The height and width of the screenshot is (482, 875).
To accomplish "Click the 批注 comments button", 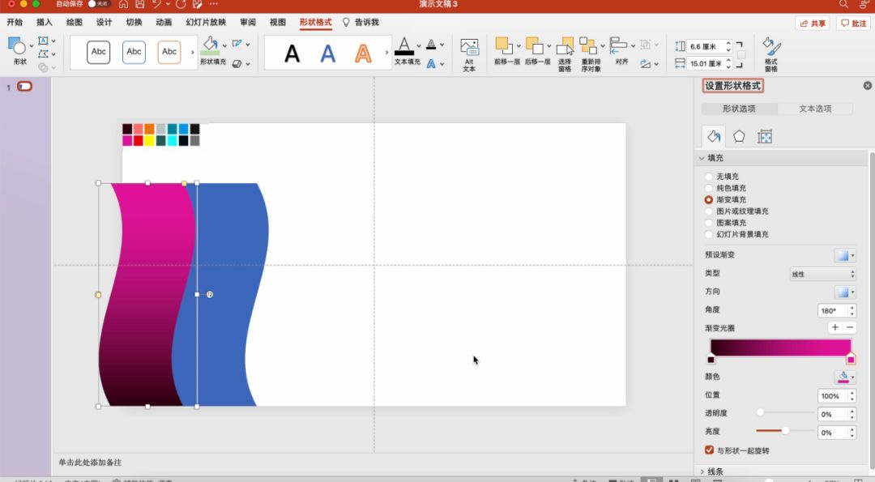I will 854,23.
